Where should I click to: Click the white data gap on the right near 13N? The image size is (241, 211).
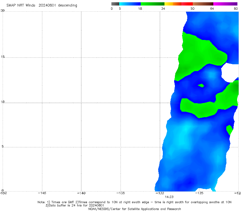230,73
